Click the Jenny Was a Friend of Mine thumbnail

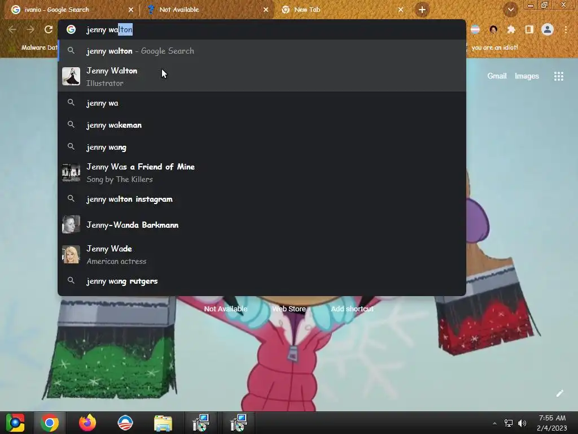pos(71,173)
